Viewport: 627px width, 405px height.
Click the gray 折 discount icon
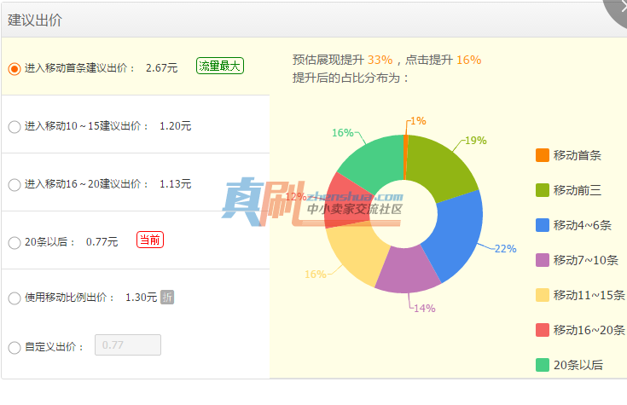click(x=167, y=297)
